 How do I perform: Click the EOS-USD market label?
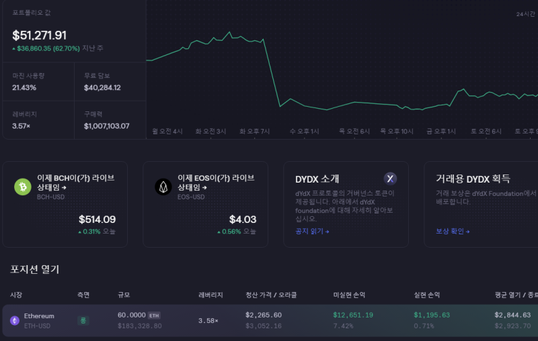coord(191,197)
